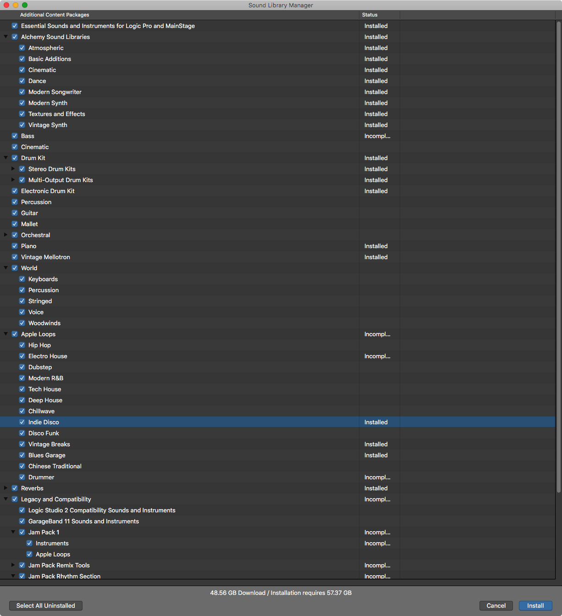Cancel the Sound Library Manager dialog

click(x=496, y=605)
